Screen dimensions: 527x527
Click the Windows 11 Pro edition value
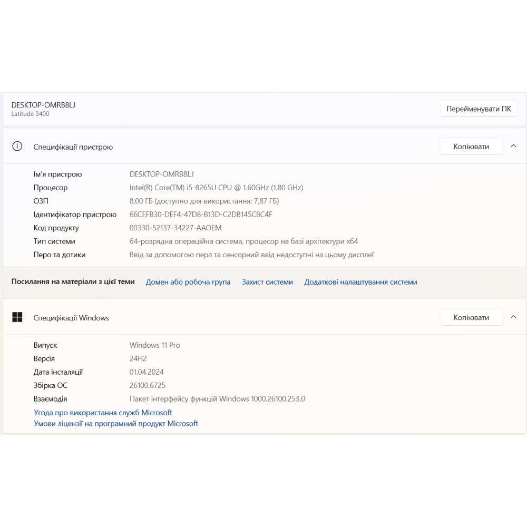point(155,345)
